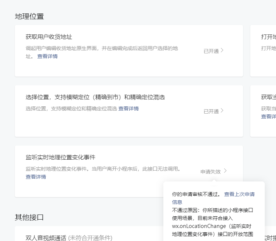The height and width of the screenshot is (241, 276).
Task: Open 查看详情 link under 获取用户收货地址
Action: pos(47,56)
